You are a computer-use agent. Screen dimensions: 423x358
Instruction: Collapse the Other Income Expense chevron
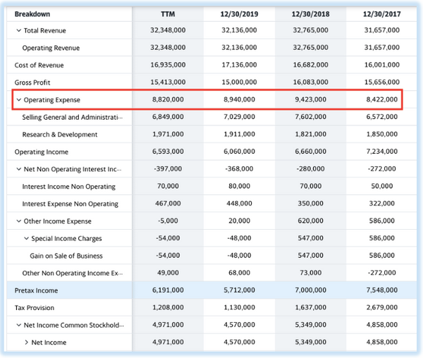(18, 221)
